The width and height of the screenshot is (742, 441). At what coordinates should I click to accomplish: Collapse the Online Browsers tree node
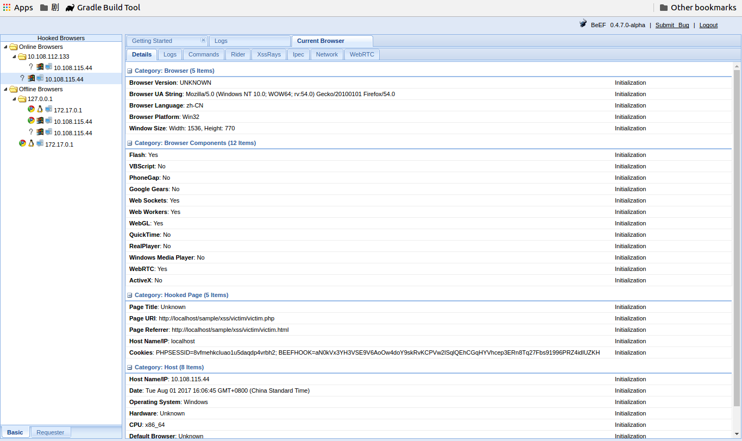click(5, 47)
